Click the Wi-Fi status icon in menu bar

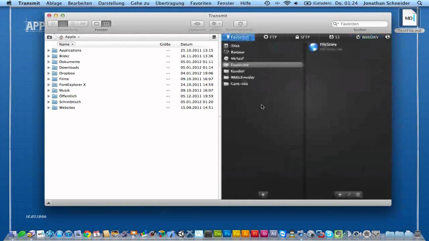tap(287, 3)
